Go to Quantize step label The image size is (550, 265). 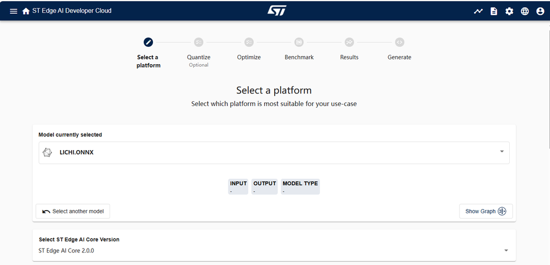199,57
